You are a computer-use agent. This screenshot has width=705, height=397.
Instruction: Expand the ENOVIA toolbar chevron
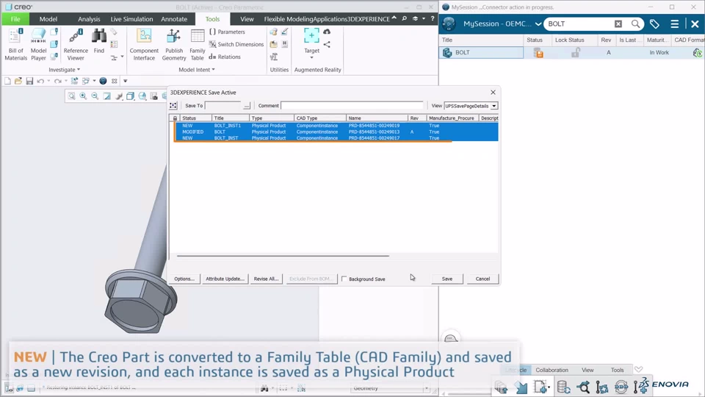(638, 370)
